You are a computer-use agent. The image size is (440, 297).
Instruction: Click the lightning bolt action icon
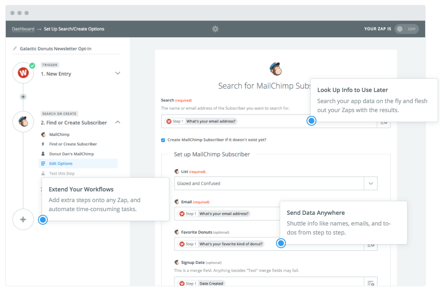pos(43,144)
